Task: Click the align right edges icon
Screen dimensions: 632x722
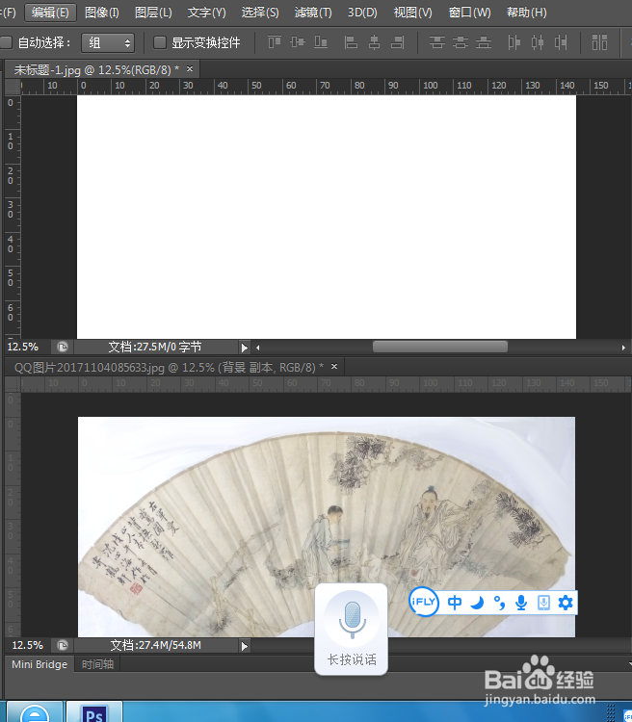Action: click(397, 42)
